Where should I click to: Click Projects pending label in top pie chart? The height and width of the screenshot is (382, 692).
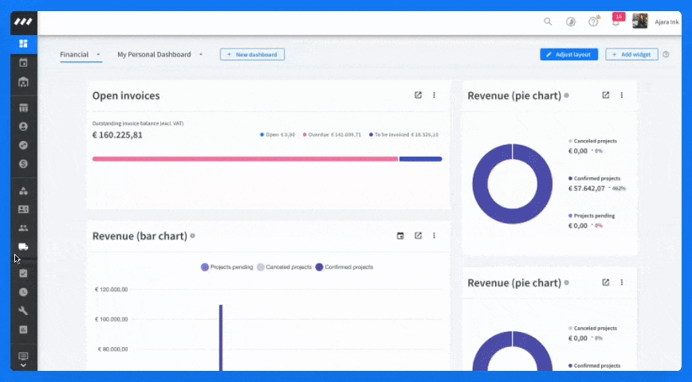coord(594,216)
